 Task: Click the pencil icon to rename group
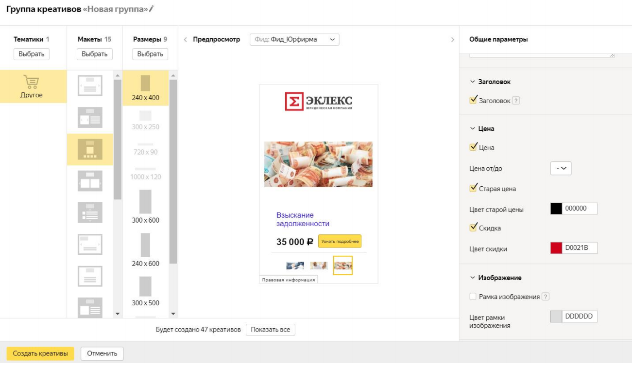pyautogui.click(x=151, y=9)
